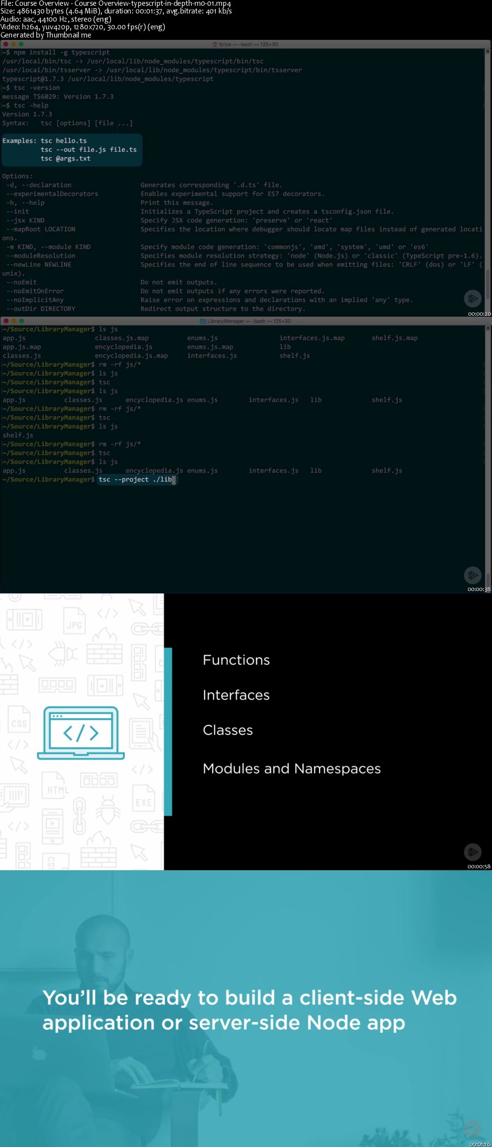Click the play logo icon above timestamp 00:00:58
The height and width of the screenshot is (1147, 492).
click(473, 852)
